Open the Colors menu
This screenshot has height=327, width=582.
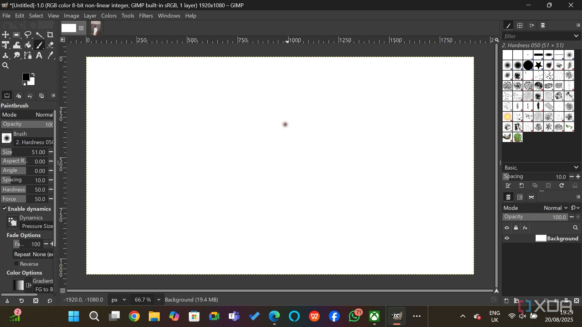(x=109, y=16)
